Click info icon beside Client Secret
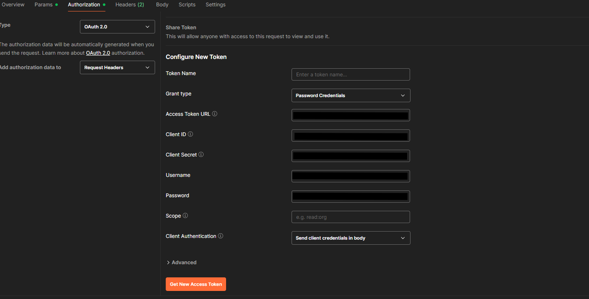 [x=201, y=155]
